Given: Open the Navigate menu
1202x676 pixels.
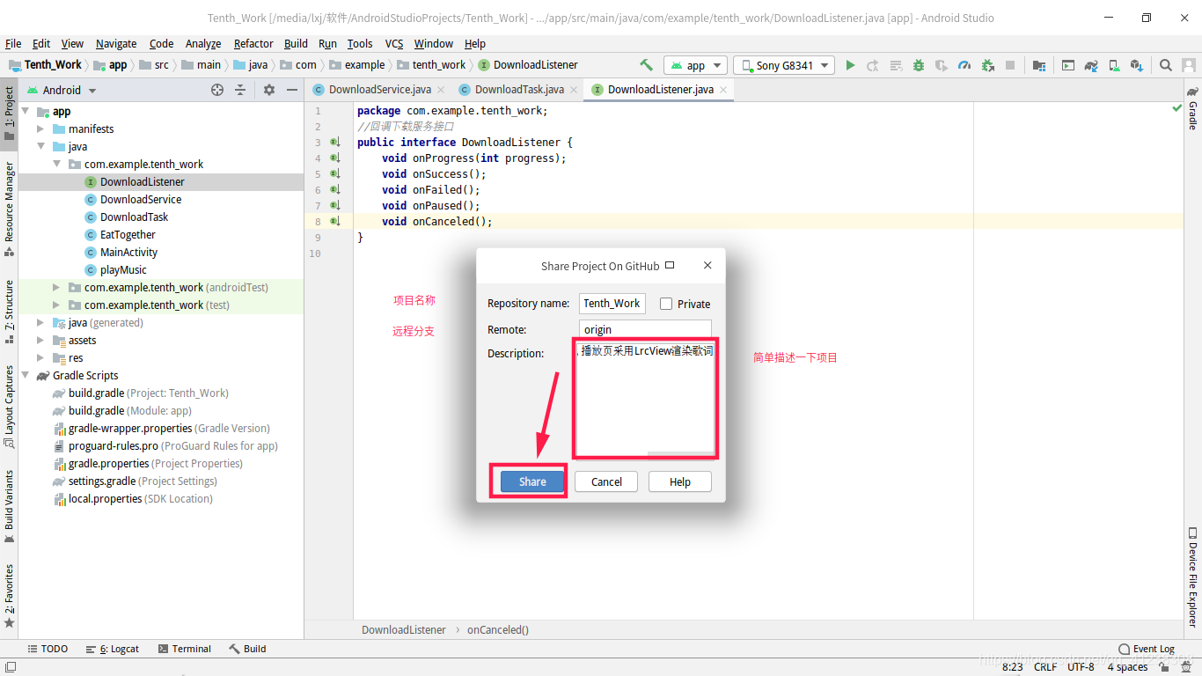Looking at the screenshot, I should click(116, 43).
